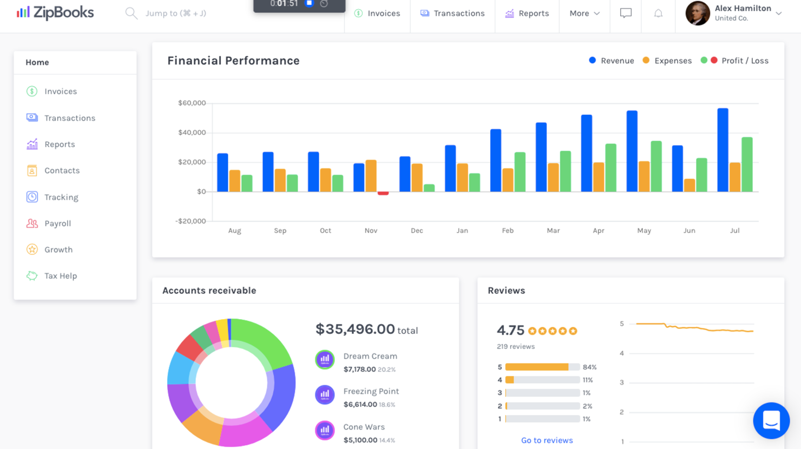Open the messages chat icon
This screenshot has height=449, width=801.
coord(626,13)
